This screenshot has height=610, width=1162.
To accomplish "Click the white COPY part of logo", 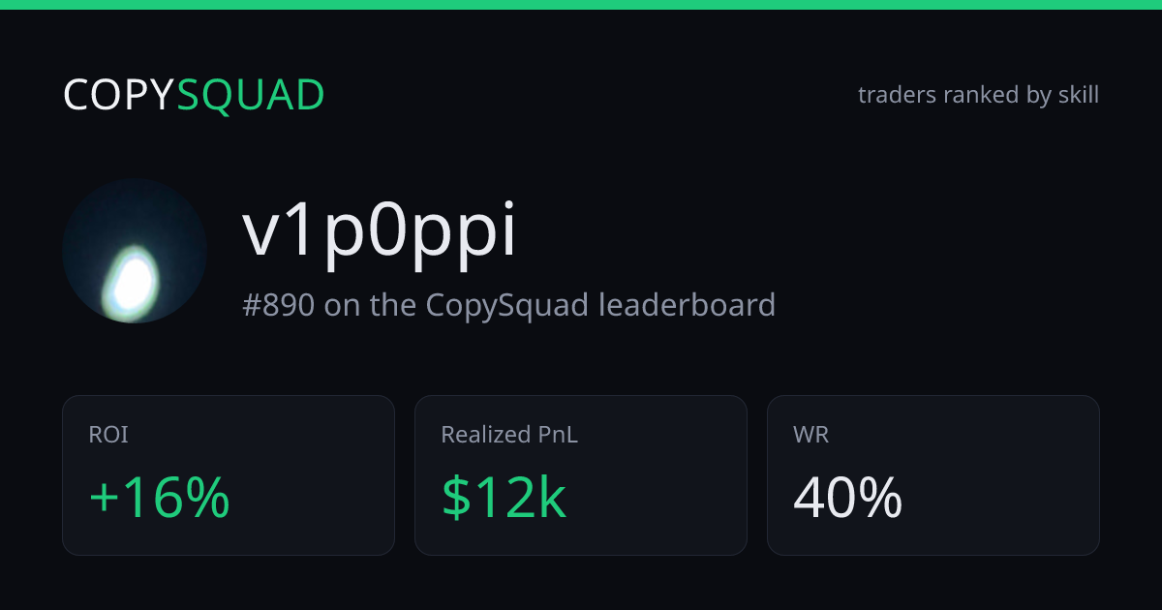I will 119,95.
